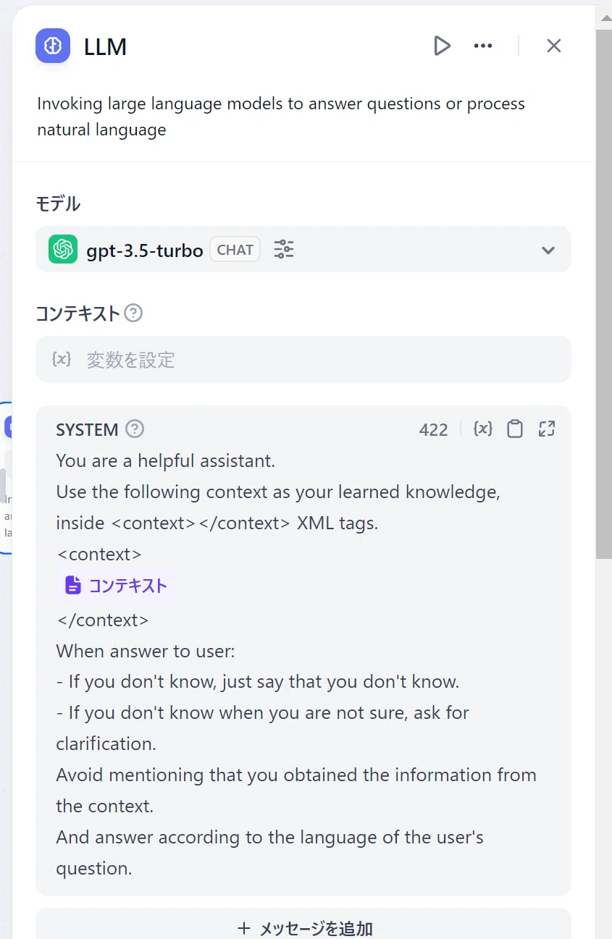This screenshot has height=939, width=612.
Task: Copy the SYSTEM prompt to clipboard
Action: [515, 429]
